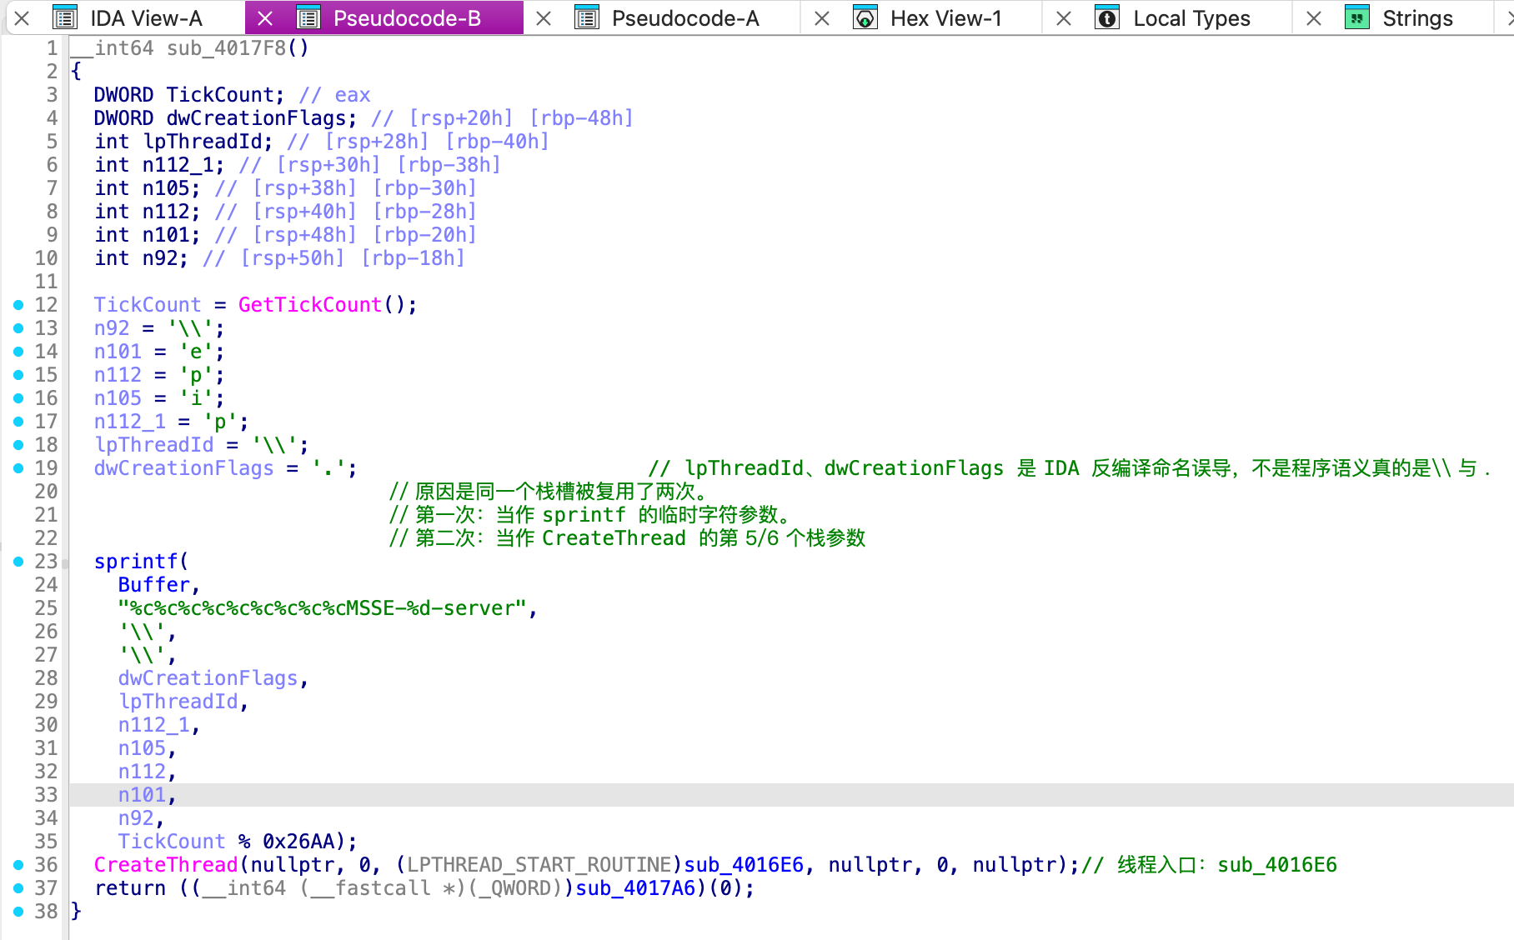
Task: Toggle the margin dot on line 23
Action: tap(18, 562)
